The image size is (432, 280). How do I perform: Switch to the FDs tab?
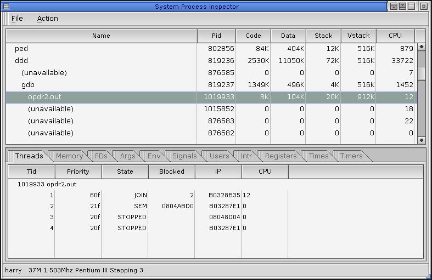101,156
